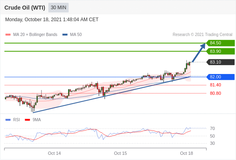Click the 84.50 green resistance label
This screenshot has height=160, width=236.
click(x=220, y=43)
